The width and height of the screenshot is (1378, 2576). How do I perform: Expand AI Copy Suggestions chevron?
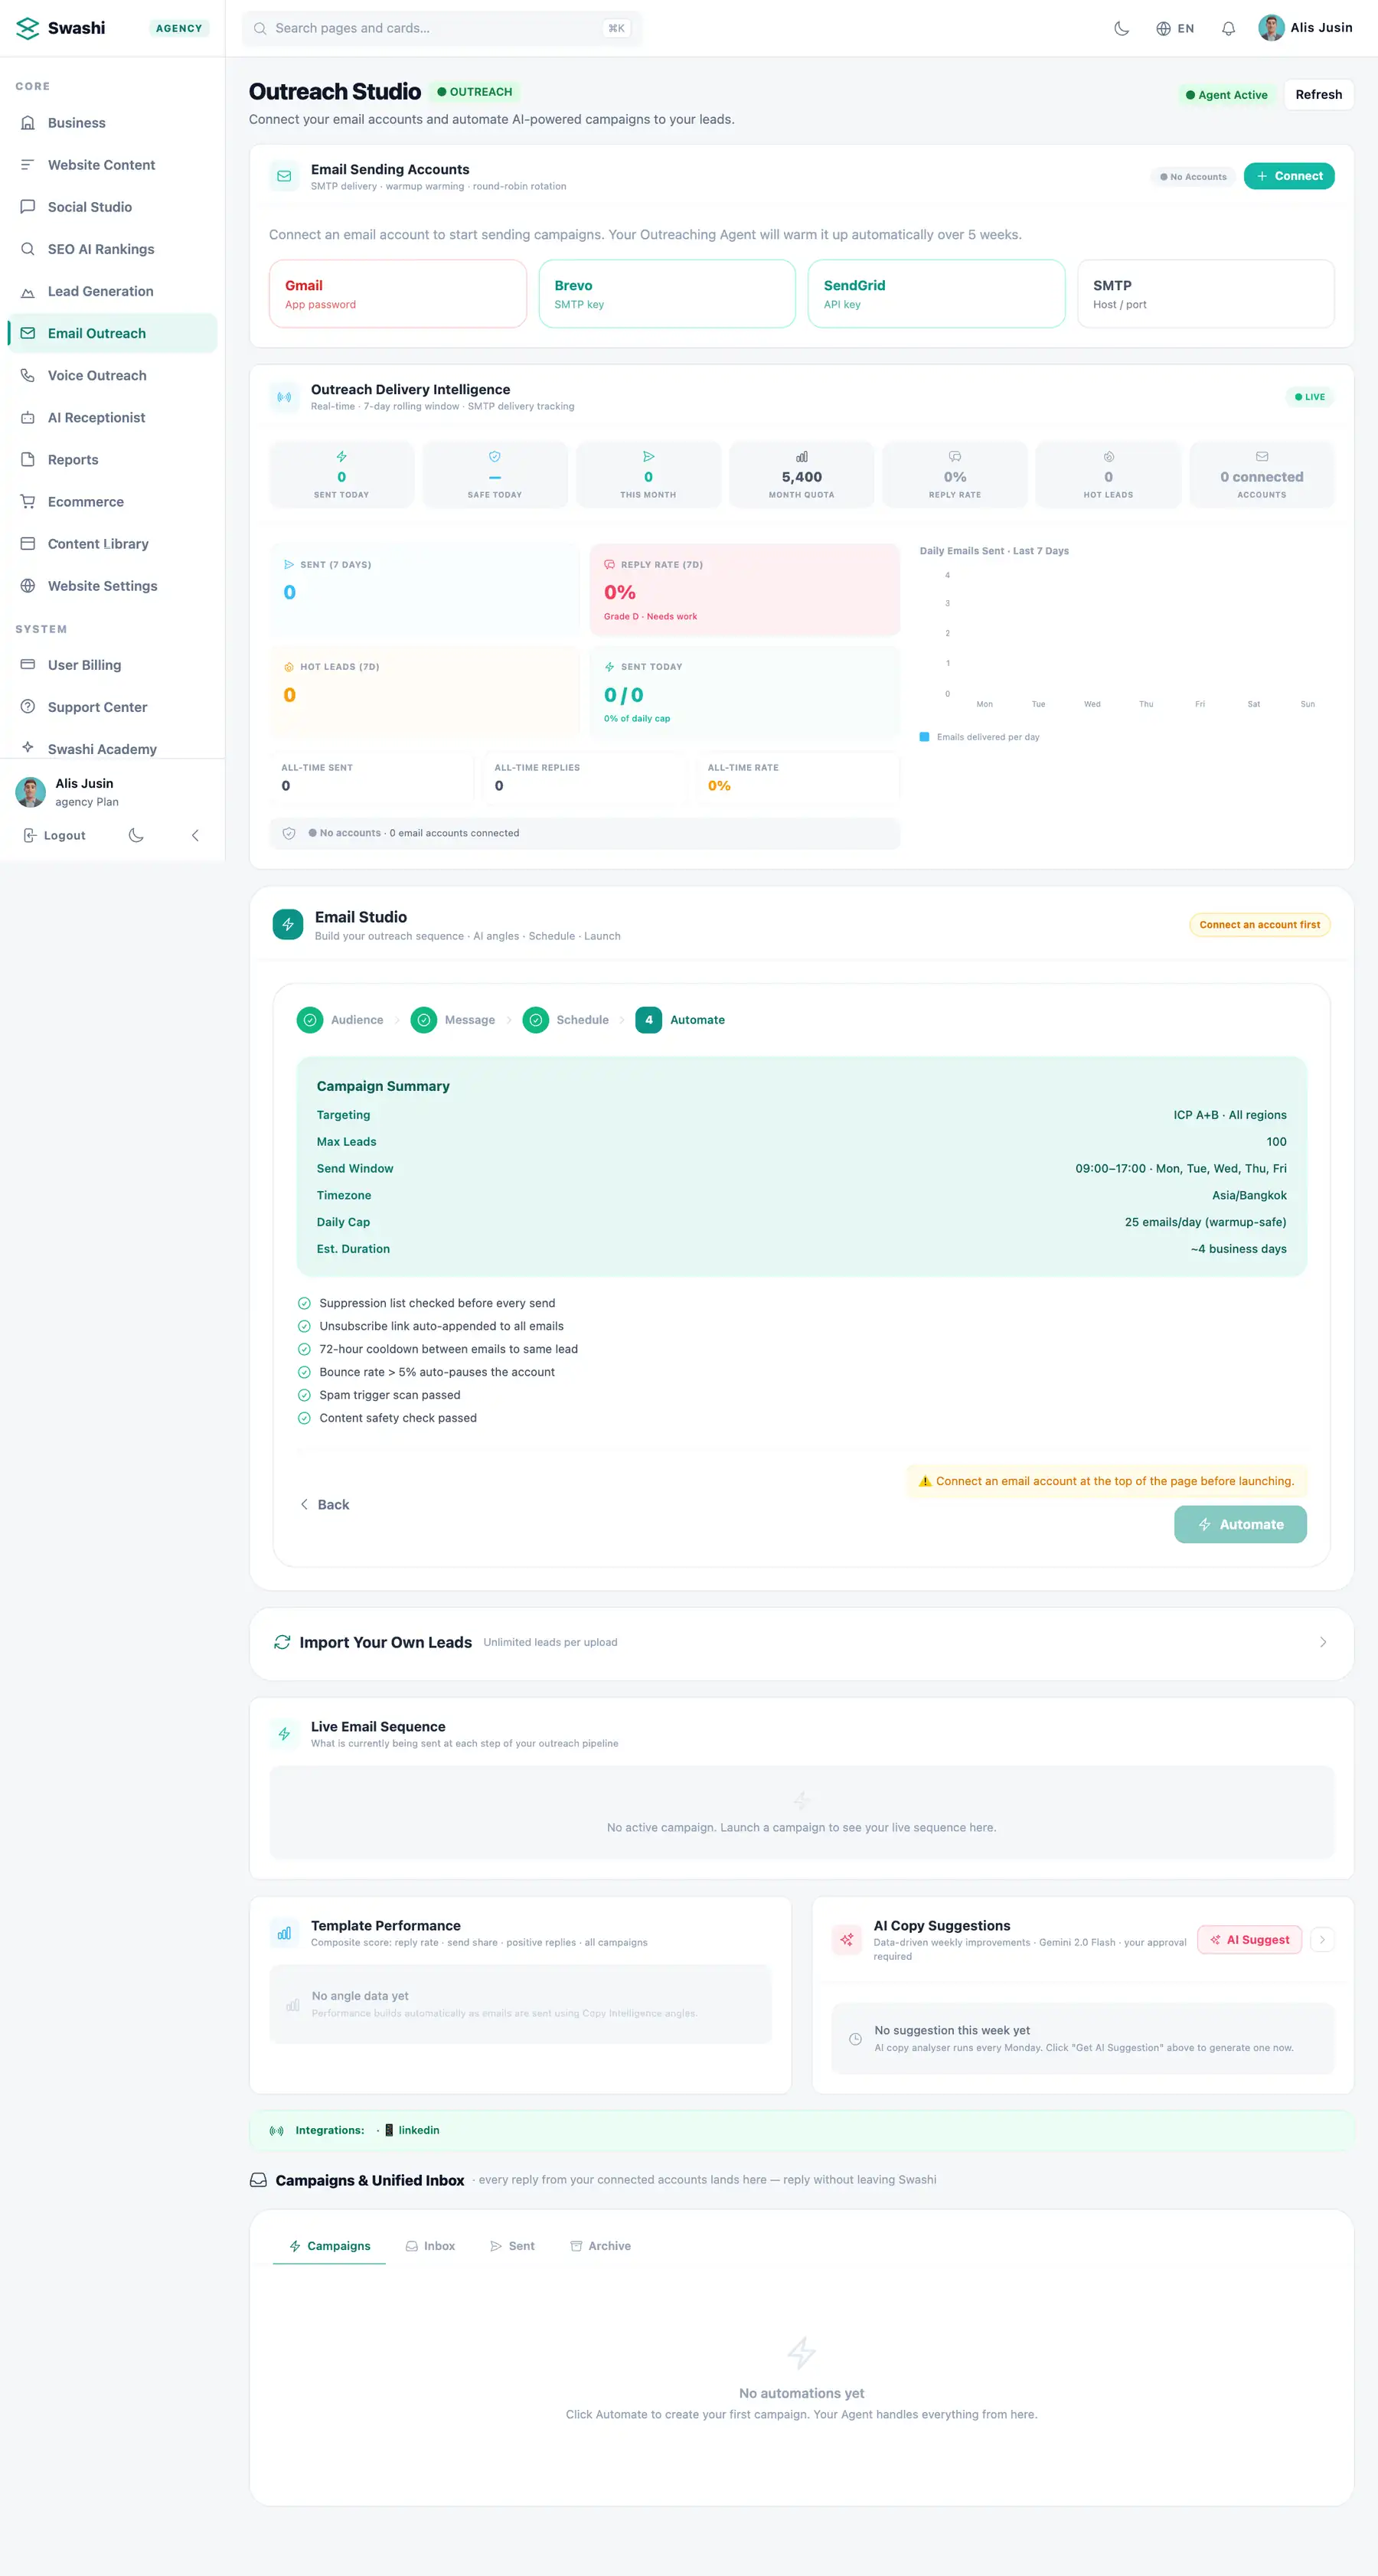click(x=1322, y=1940)
